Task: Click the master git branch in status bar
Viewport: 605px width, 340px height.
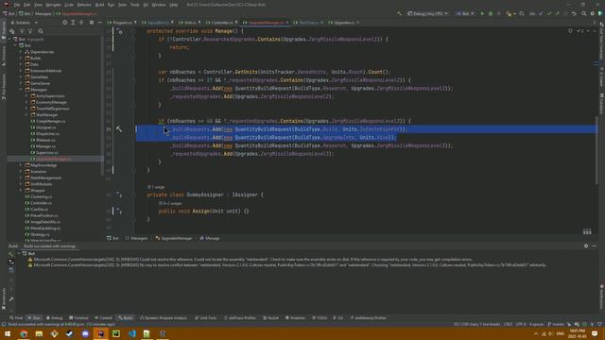Action: 556,324
